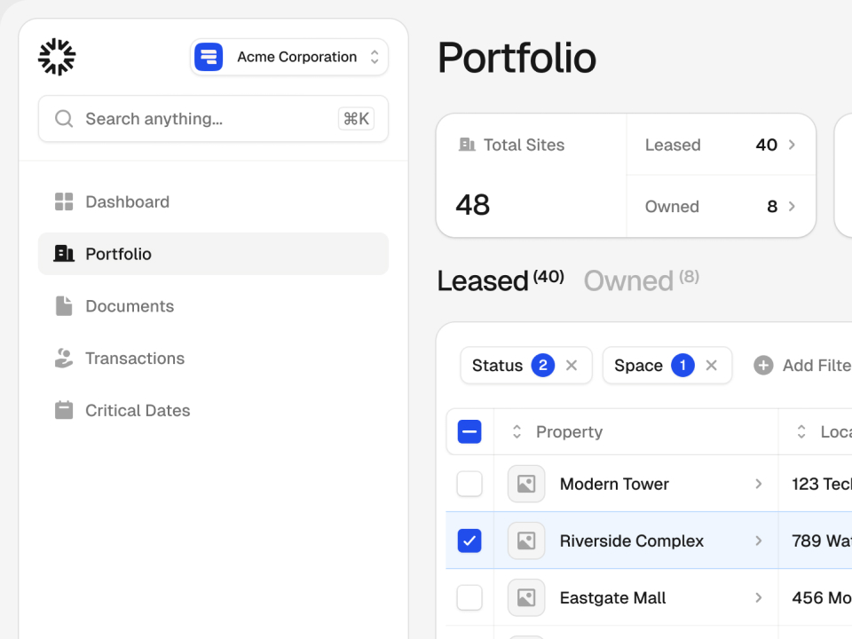Viewport: 852px width, 639px height.
Task: Click the ⌘K shortcut badge
Action: [x=357, y=119]
